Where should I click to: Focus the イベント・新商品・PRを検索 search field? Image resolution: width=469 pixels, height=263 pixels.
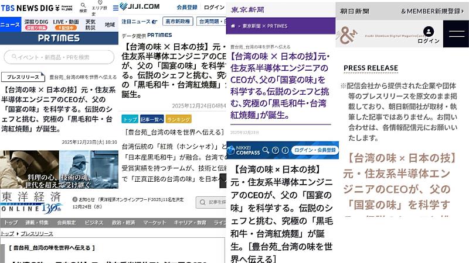[59, 57]
